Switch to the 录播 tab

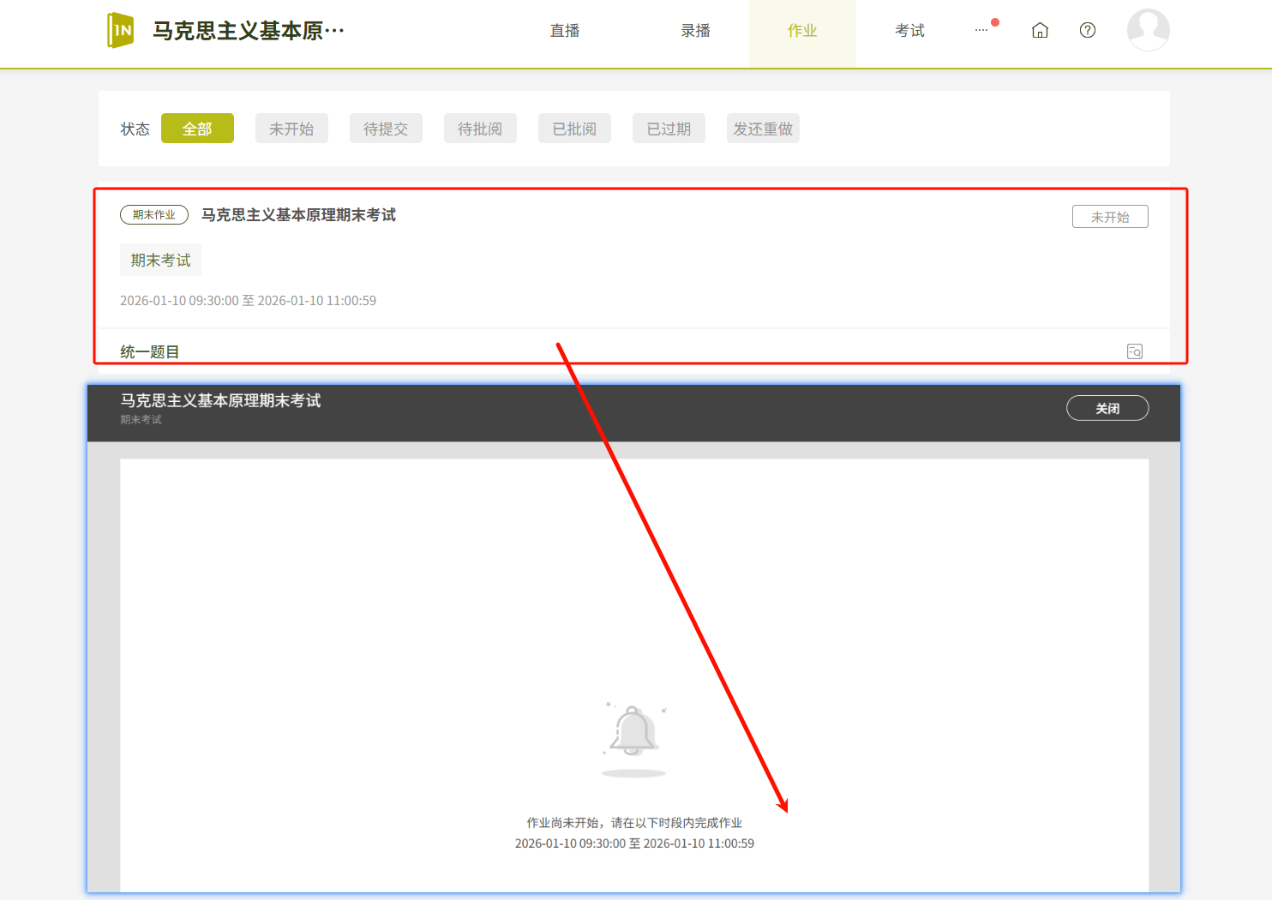click(x=695, y=31)
